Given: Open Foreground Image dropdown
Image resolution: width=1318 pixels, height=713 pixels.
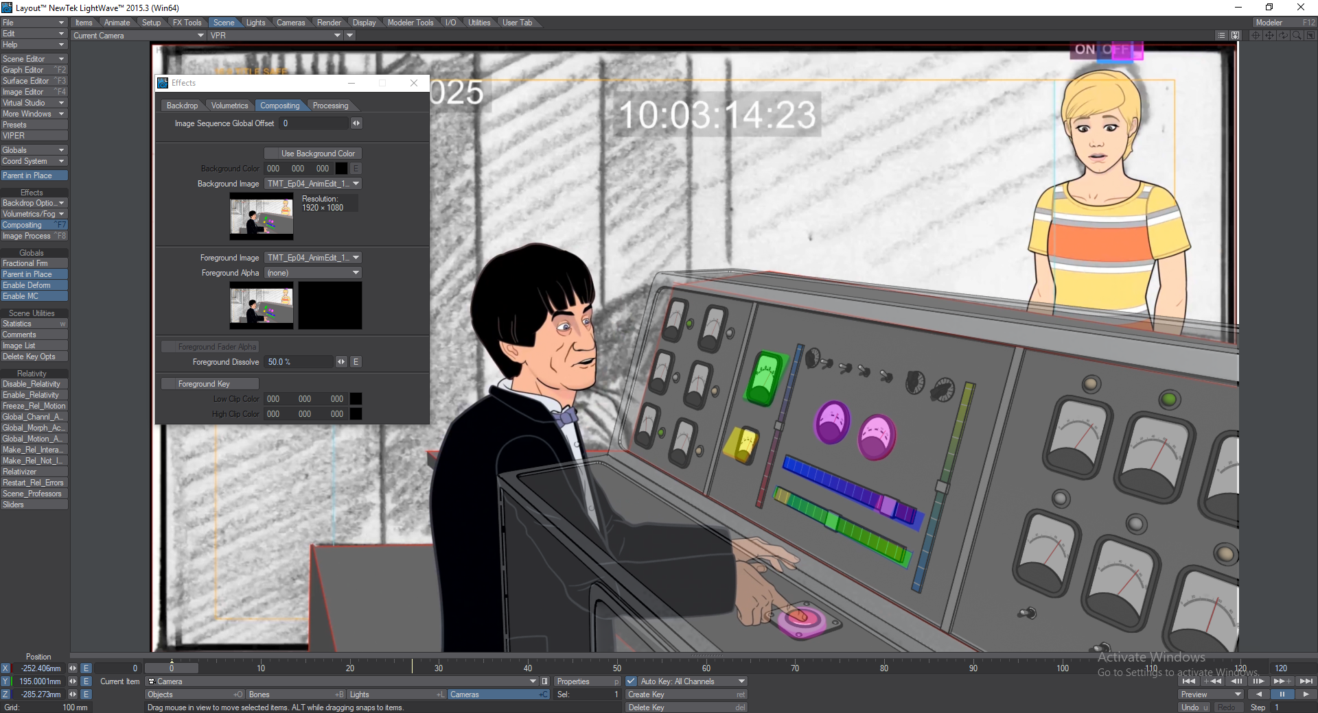Looking at the screenshot, I should point(313,258).
